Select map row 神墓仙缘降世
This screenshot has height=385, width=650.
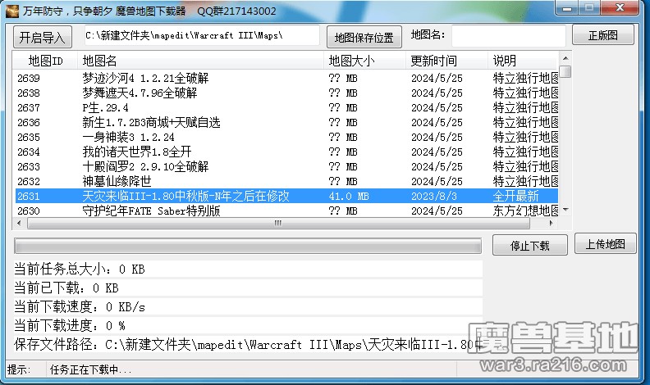pos(286,182)
